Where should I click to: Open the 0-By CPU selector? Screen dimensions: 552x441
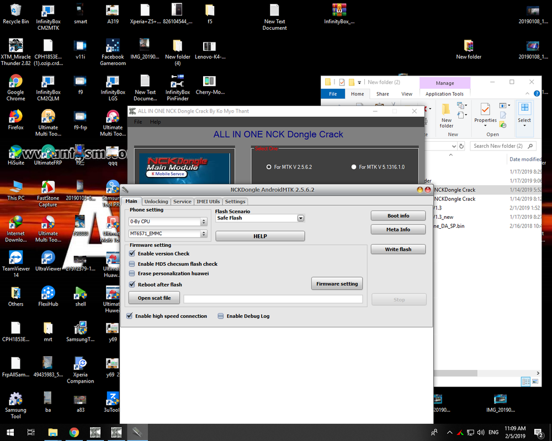(168, 222)
